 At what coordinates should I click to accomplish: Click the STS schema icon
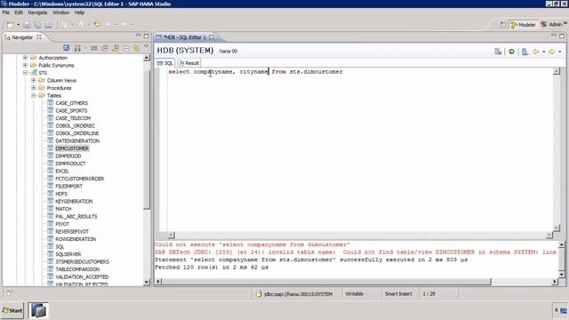click(x=34, y=73)
